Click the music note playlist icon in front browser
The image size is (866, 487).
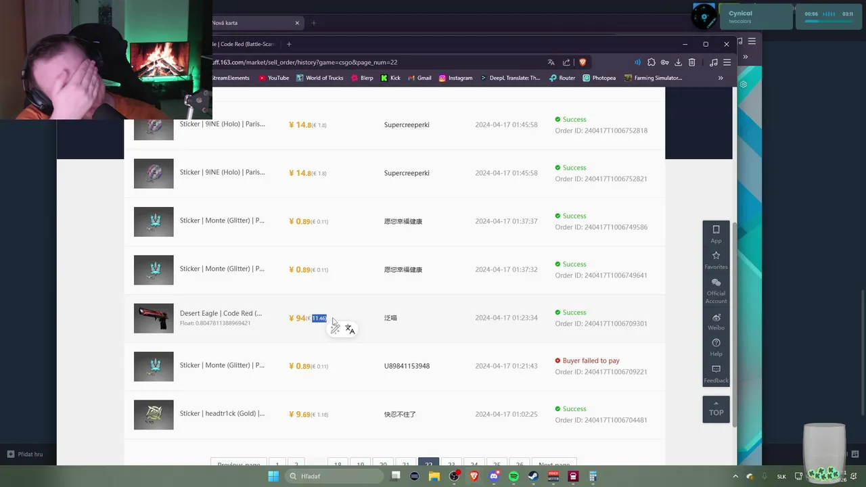click(x=714, y=62)
